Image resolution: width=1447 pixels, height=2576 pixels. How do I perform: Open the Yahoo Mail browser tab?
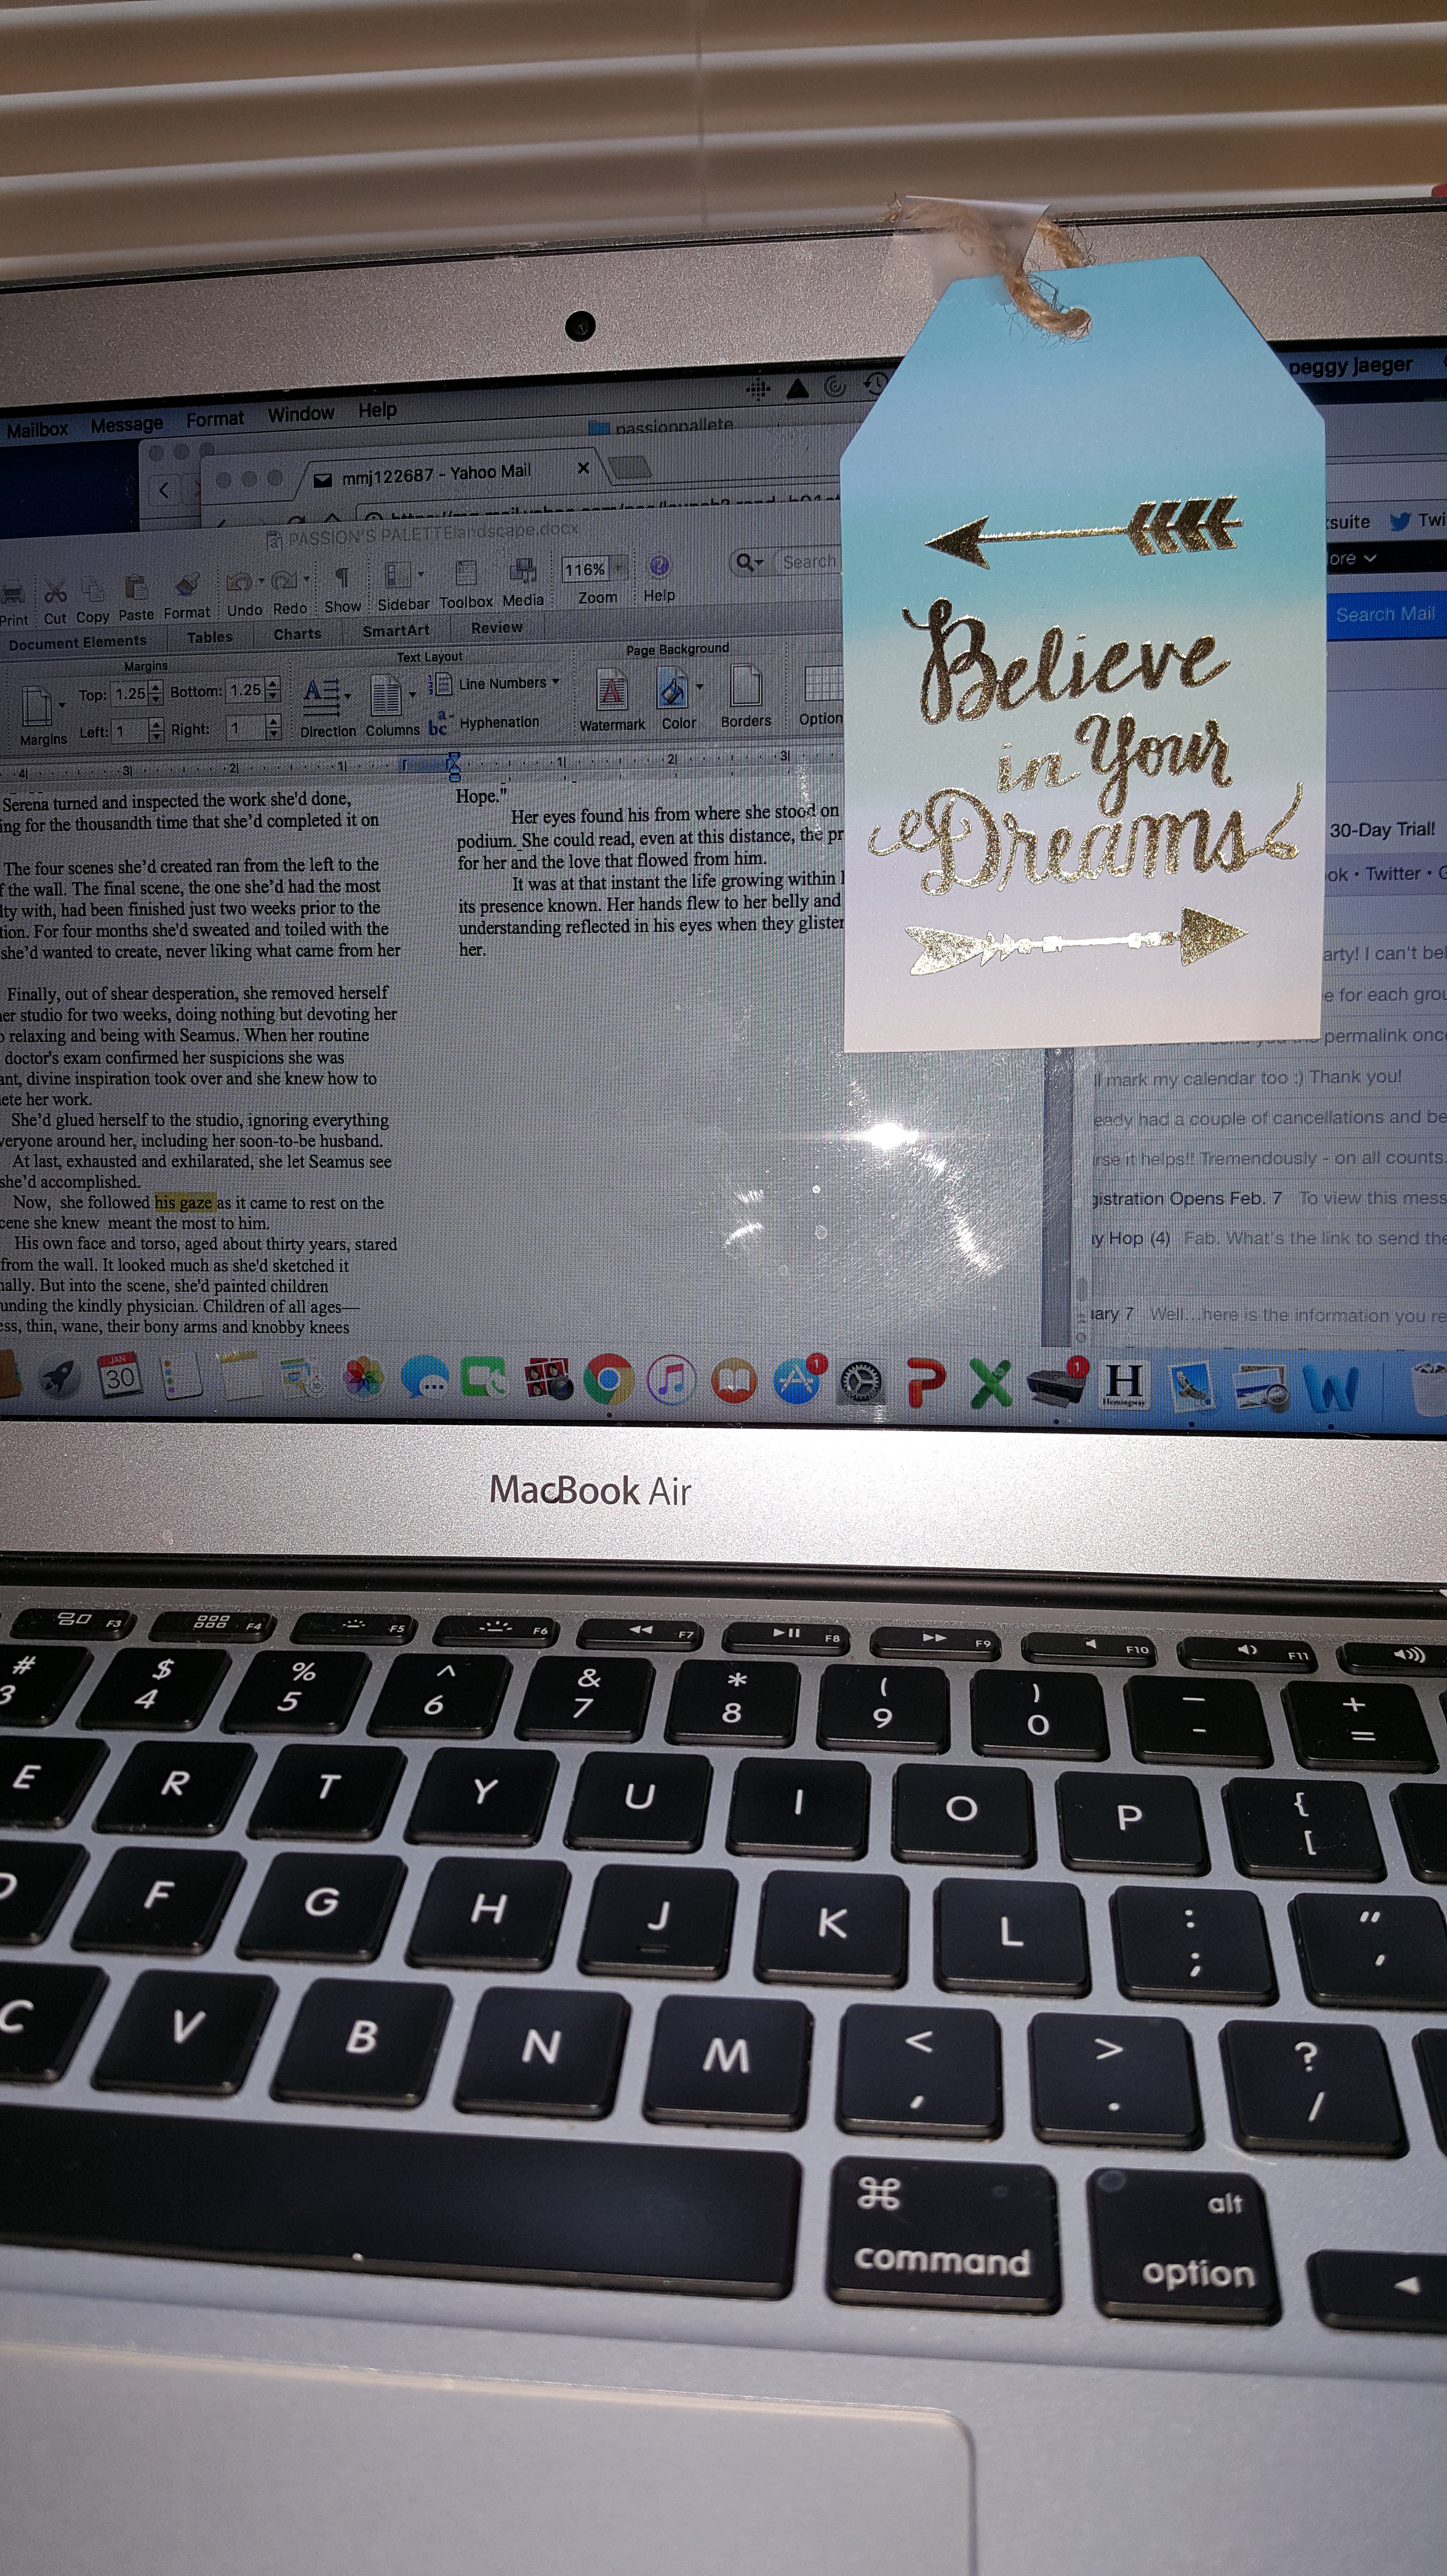[436, 473]
